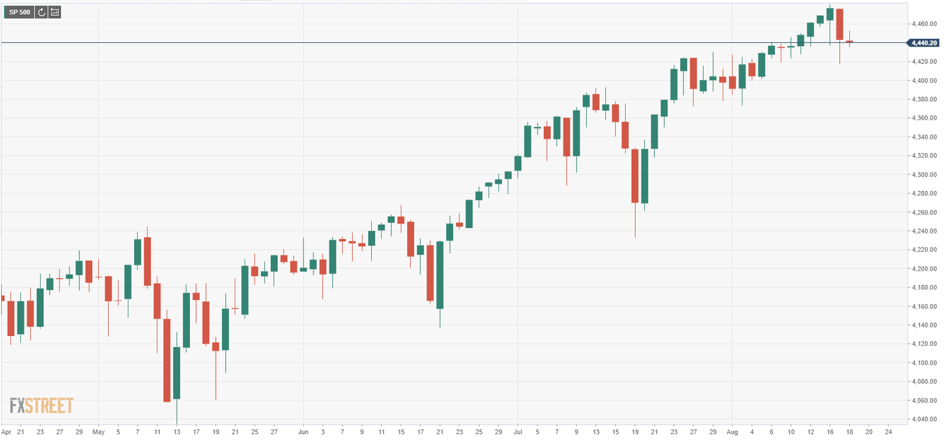Screen dimensions: 944x441
Task: Click the last small red candle
Action: 849,42
